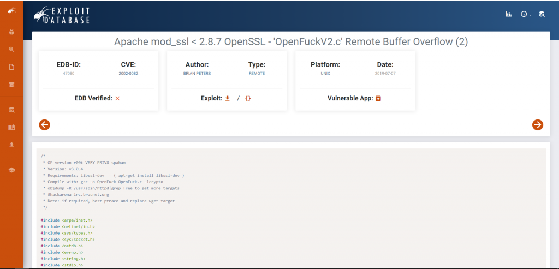Click the 'Note: if required, host ptrace' comment
Screen dimensions: 559x269
[109, 201]
